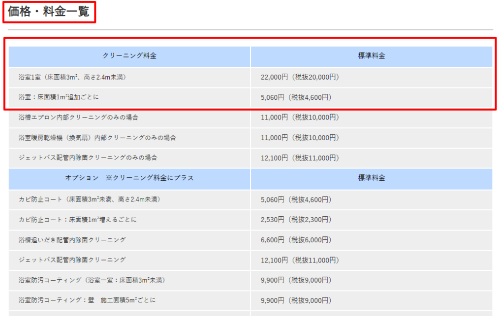Click 5,060円 price in 浴室：床面積1m²追加ごとに row
Screen dimensions: 504x316
296,97
